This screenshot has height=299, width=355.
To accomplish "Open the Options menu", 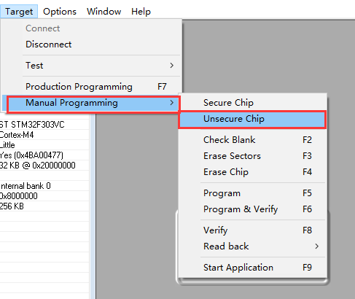I will tap(60, 12).
